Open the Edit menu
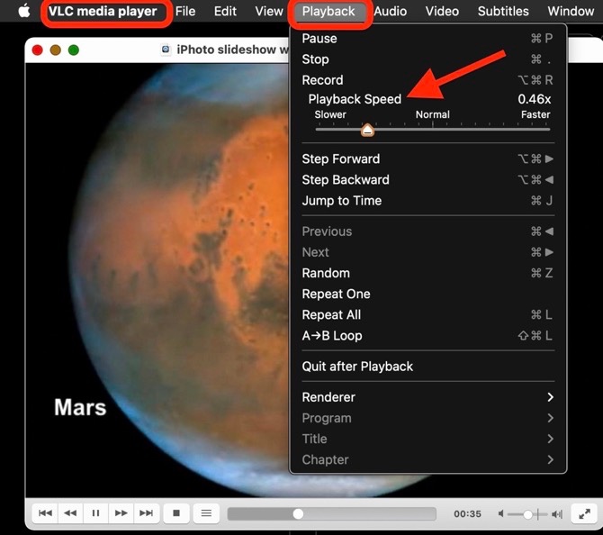The image size is (603, 535). click(225, 11)
